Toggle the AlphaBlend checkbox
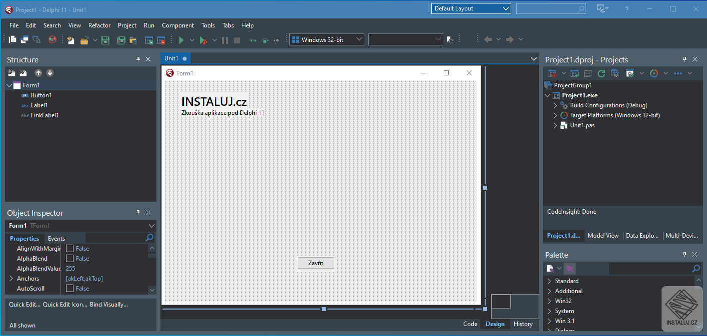 coord(70,258)
